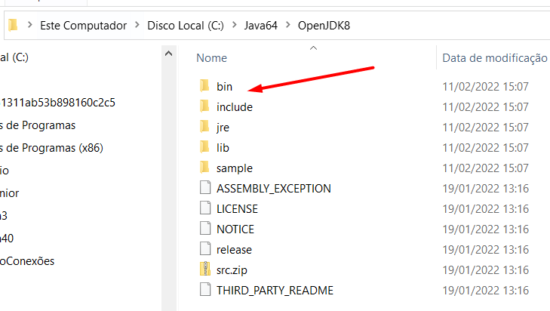Select the 1311ab53b898160c2c5 folder in sidebar
The width and height of the screenshot is (550, 311).
tap(58, 103)
